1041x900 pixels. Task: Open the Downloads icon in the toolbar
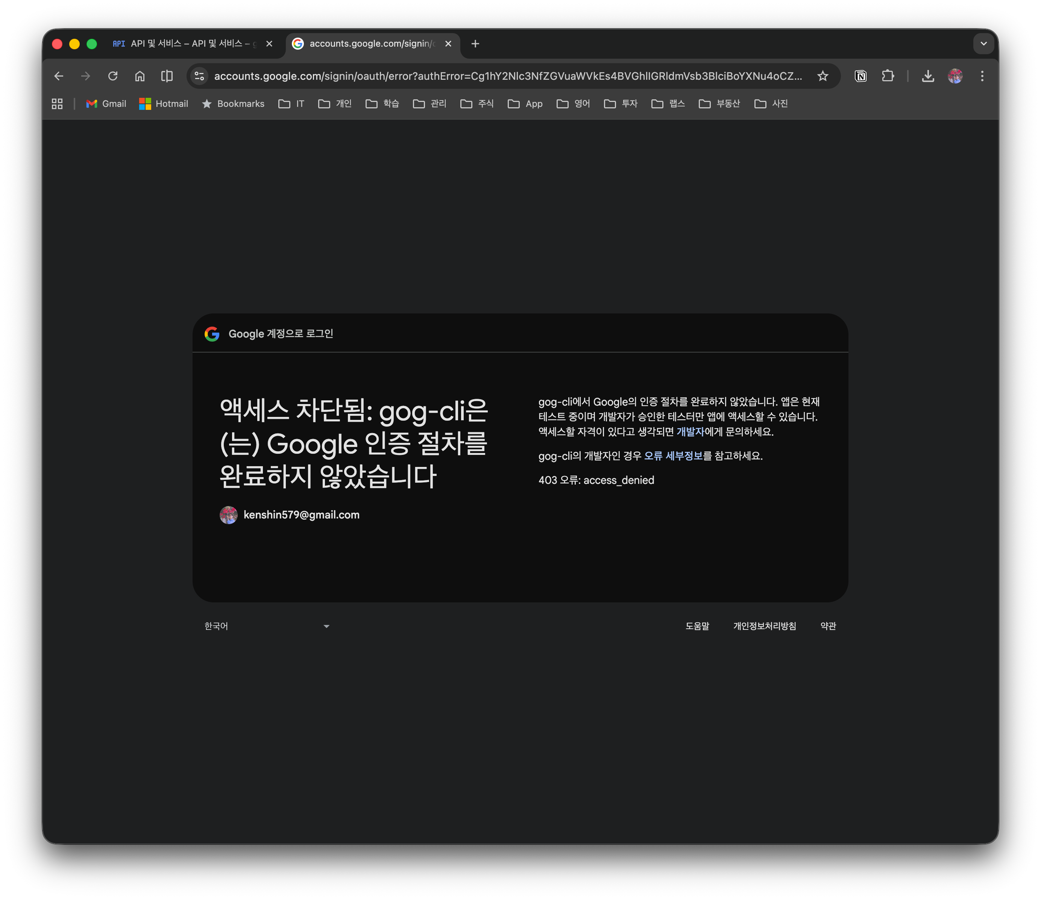[928, 76]
